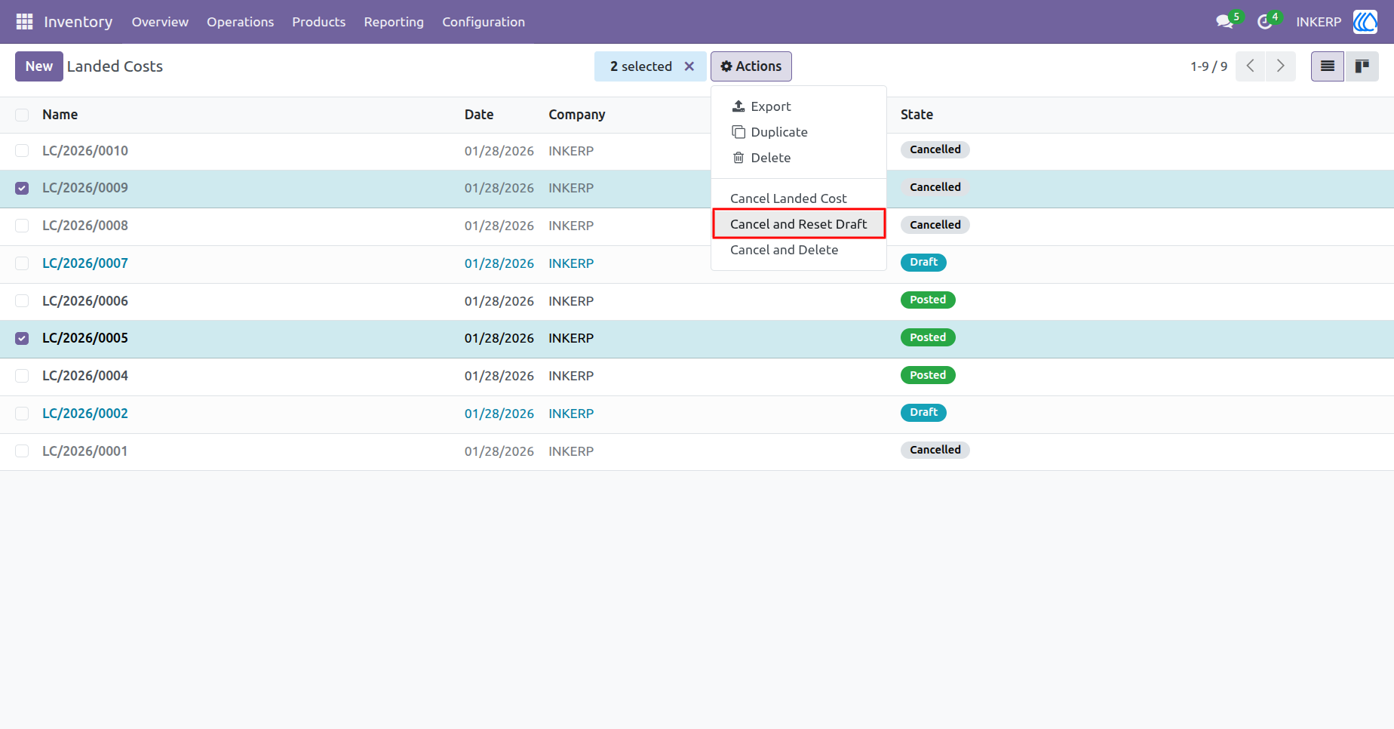Go to the Inventory app title
The width and height of the screenshot is (1394, 729).
click(78, 22)
